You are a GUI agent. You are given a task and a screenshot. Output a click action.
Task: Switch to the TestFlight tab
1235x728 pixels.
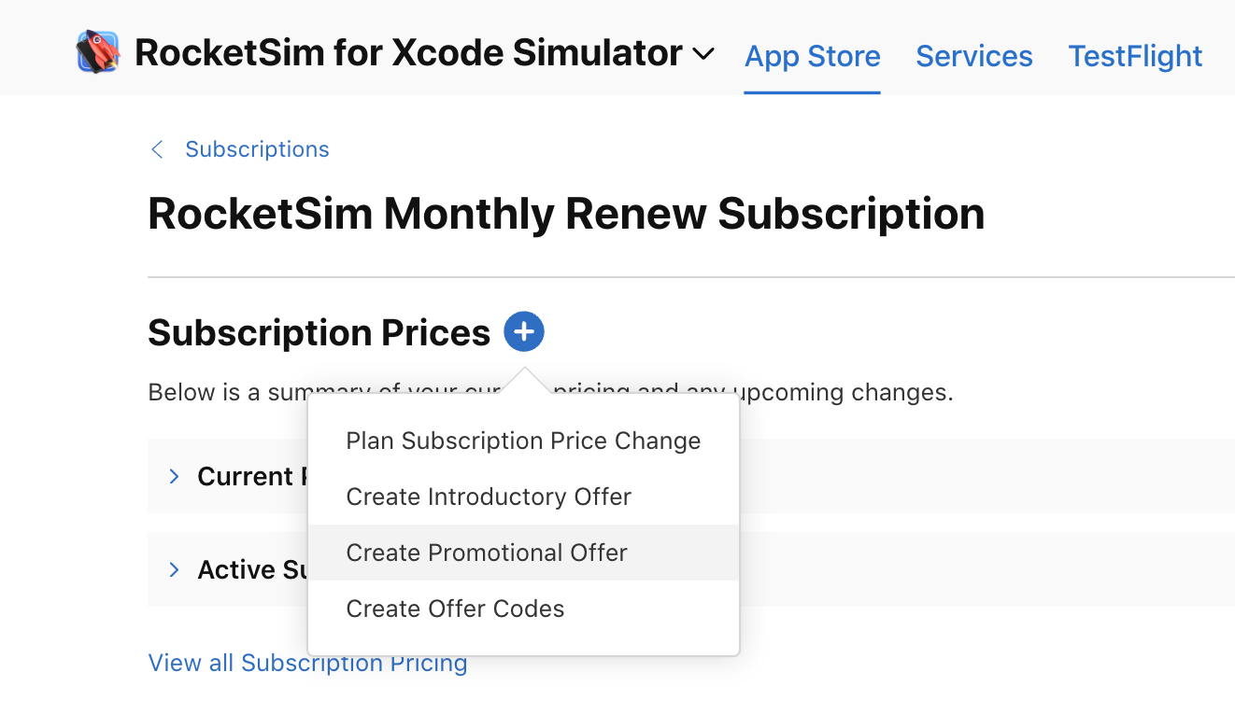point(1134,56)
